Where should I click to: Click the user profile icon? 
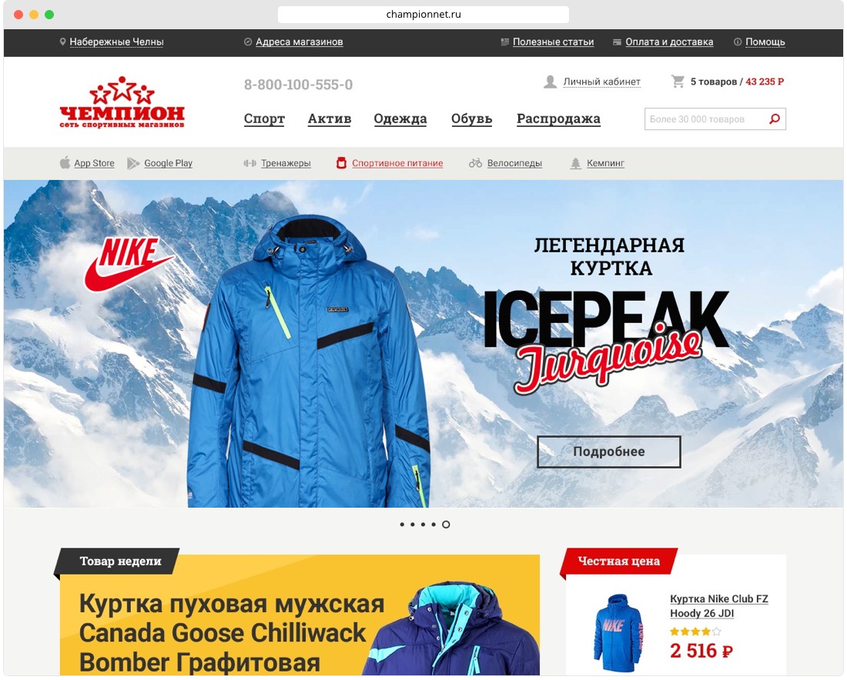tap(550, 82)
